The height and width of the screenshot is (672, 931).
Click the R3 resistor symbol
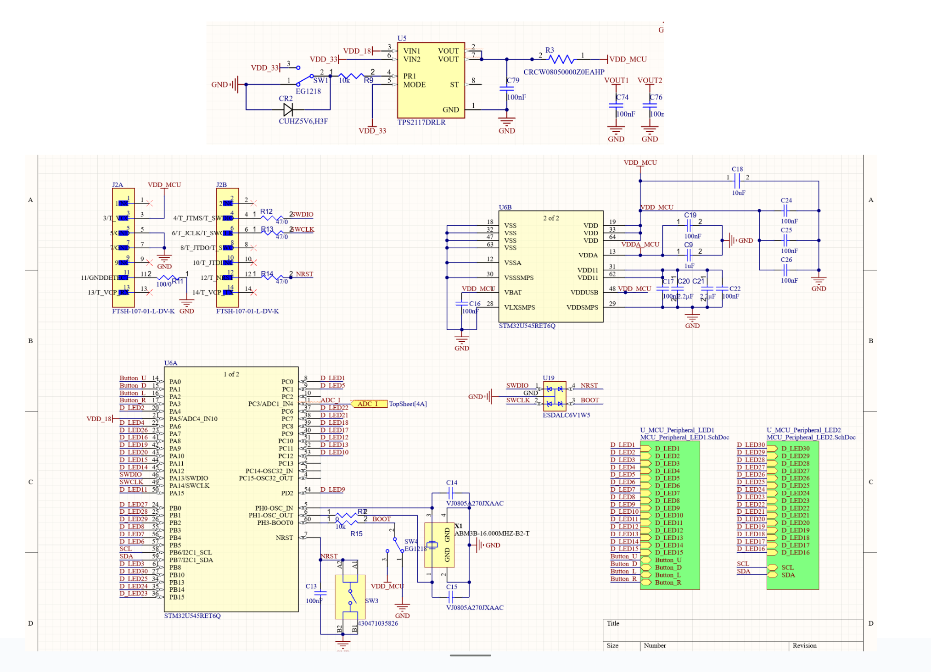[561, 59]
